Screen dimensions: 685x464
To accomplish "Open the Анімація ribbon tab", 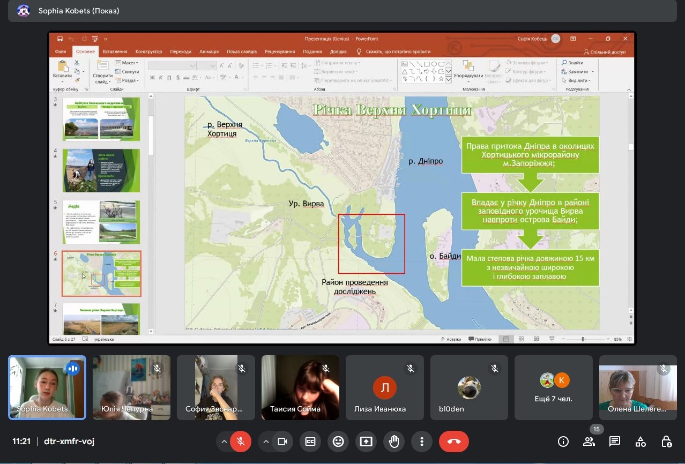I will pos(209,52).
